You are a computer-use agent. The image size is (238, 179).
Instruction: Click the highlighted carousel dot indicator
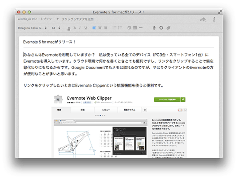pyautogui.click(x=100, y=116)
